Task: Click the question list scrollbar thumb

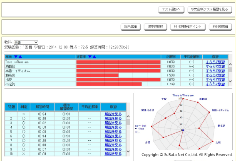Action: pos(128,122)
